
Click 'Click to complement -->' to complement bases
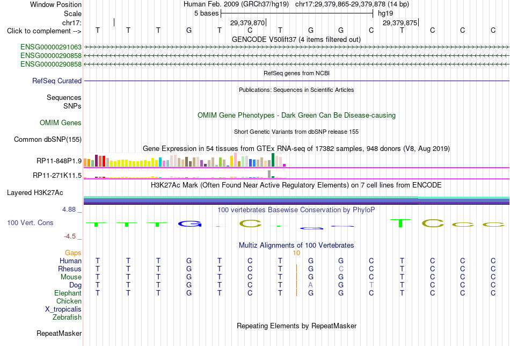tap(44, 31)
